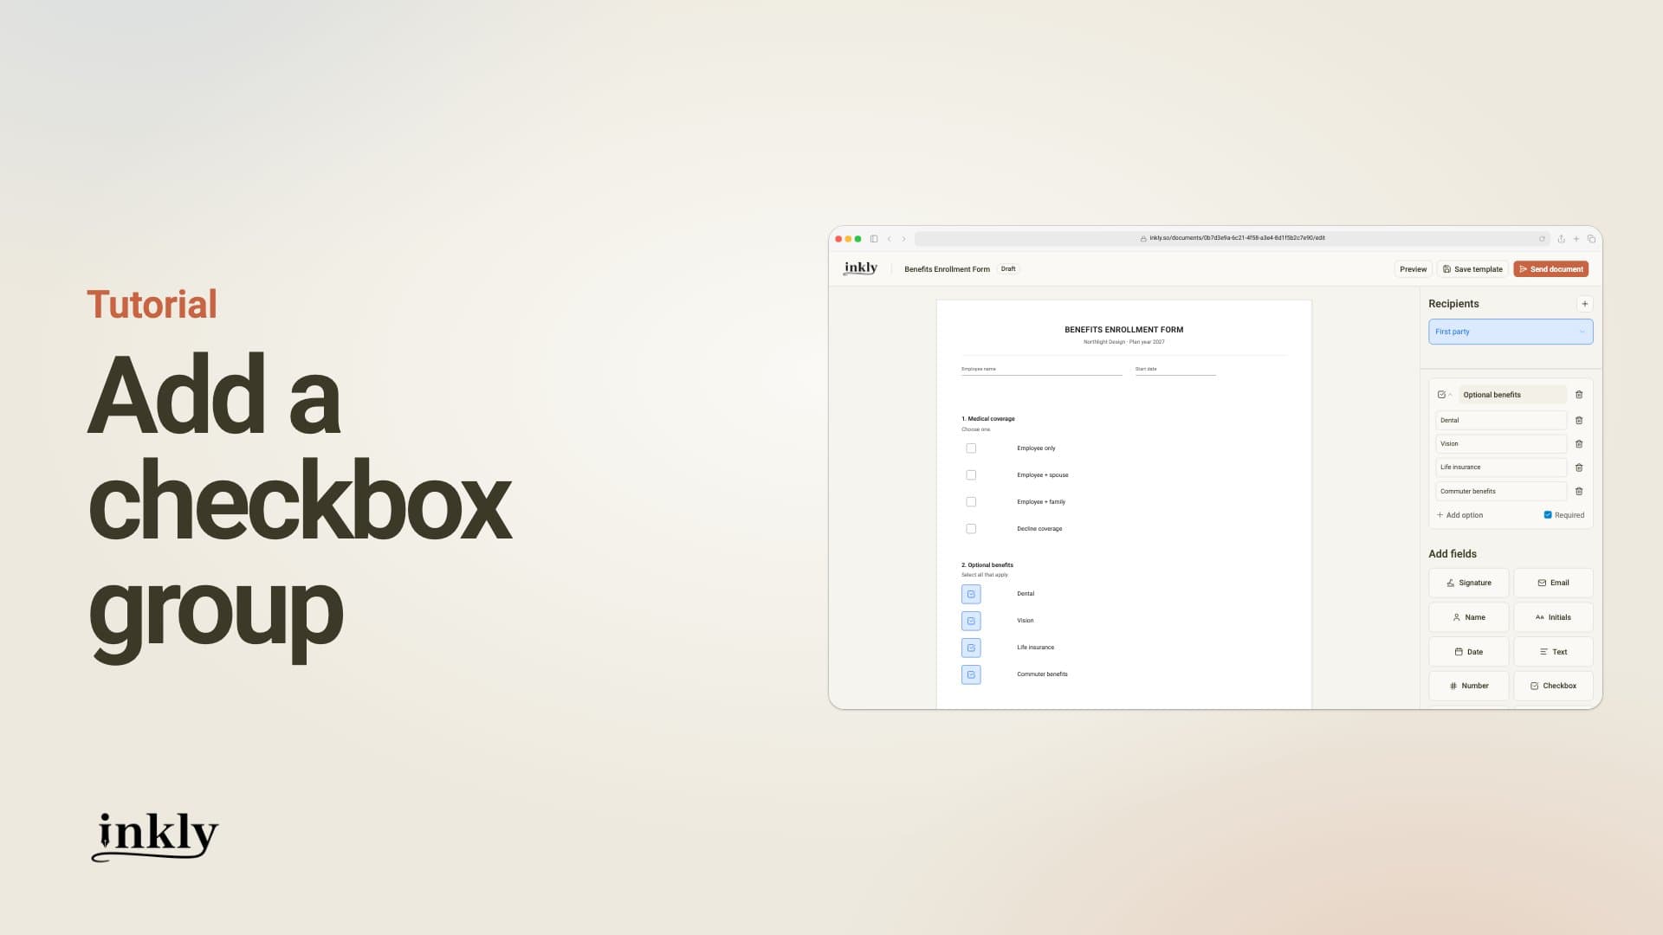
Task: Delete the Optional benefits group
Action: 1579,395
